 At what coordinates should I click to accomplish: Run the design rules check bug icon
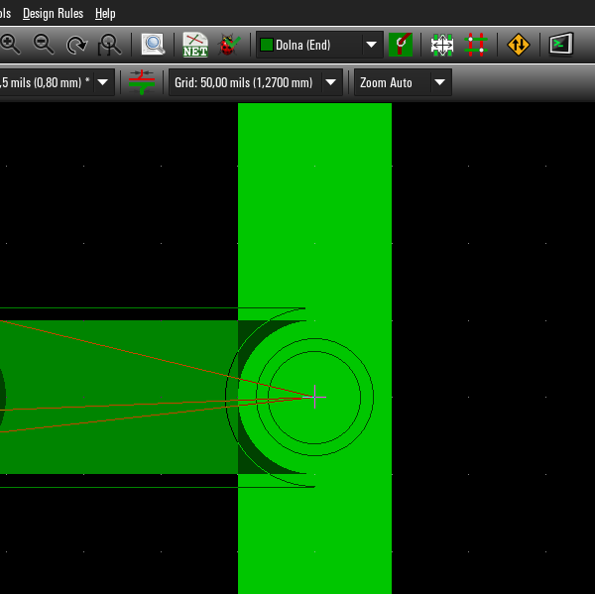click(229, 45)
